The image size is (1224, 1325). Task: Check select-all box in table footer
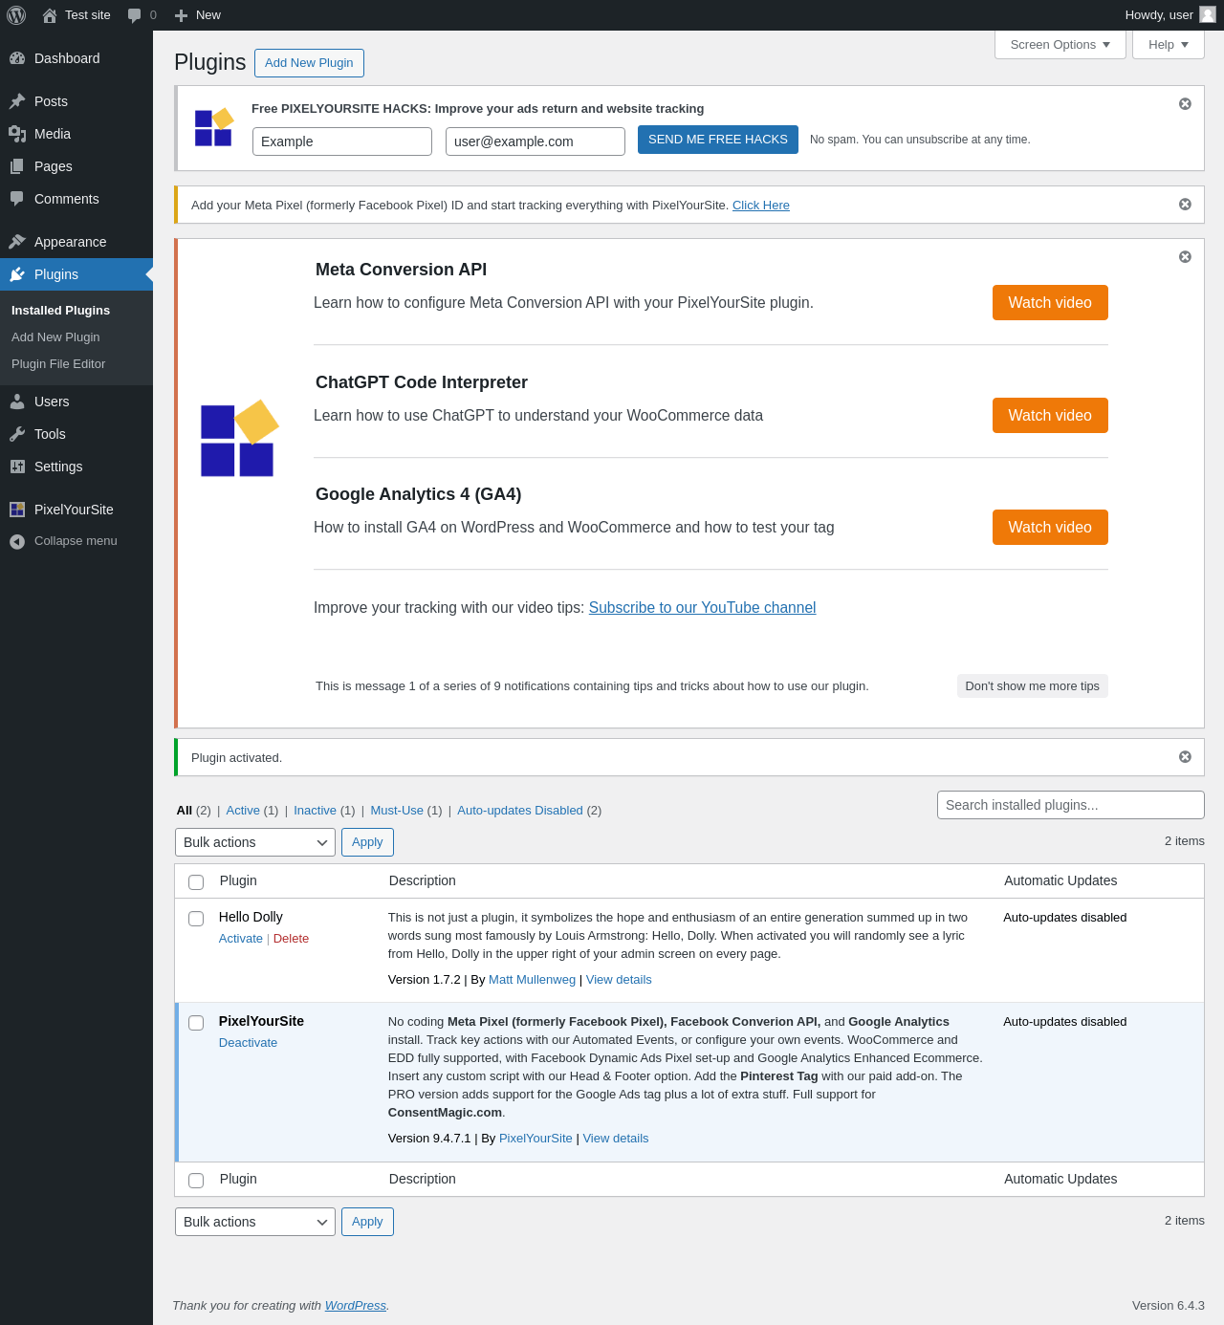tap(196, 1180)
